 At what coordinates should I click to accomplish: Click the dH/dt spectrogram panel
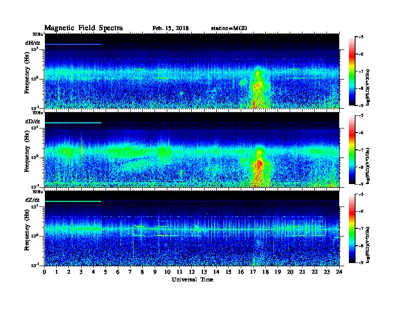pyautogui.click(x=192, y=71)
